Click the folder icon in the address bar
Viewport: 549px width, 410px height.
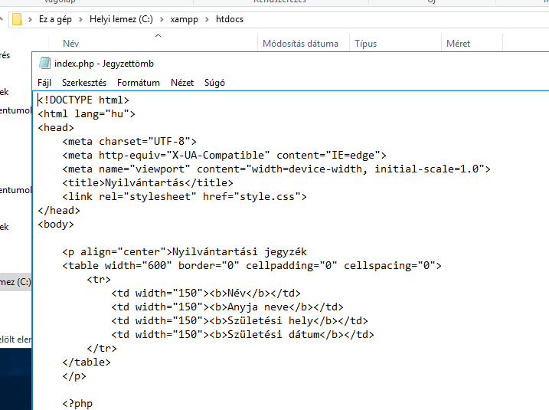coord(17,19)
